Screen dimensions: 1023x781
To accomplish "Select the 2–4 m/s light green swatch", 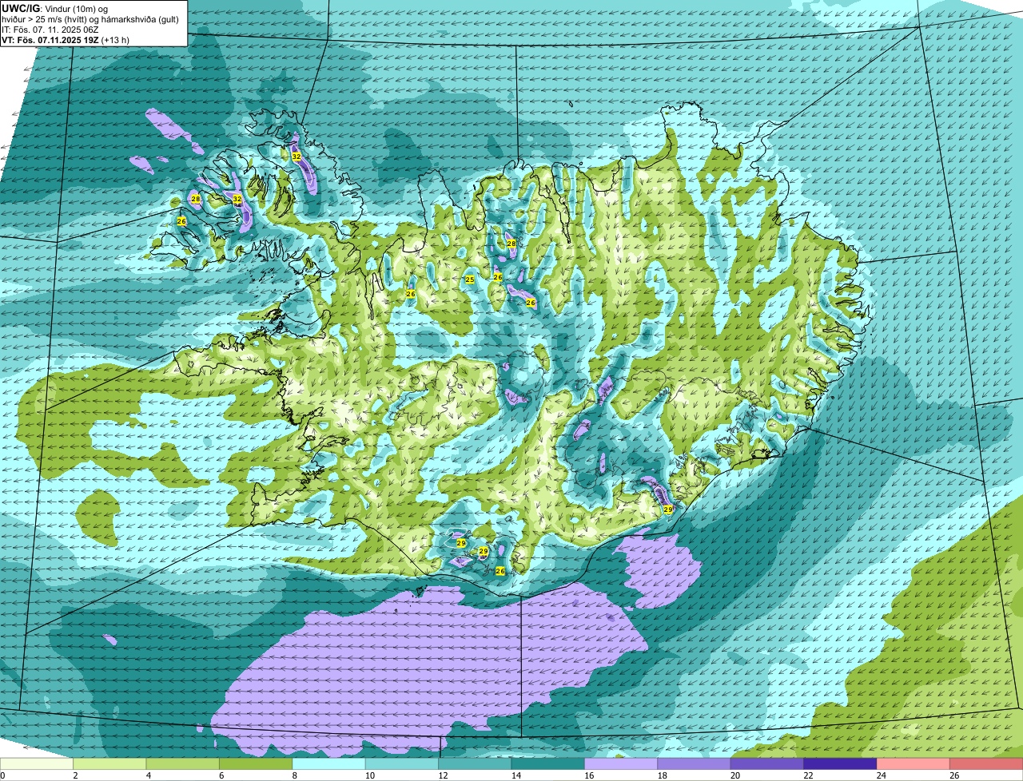I will point(109,764).
